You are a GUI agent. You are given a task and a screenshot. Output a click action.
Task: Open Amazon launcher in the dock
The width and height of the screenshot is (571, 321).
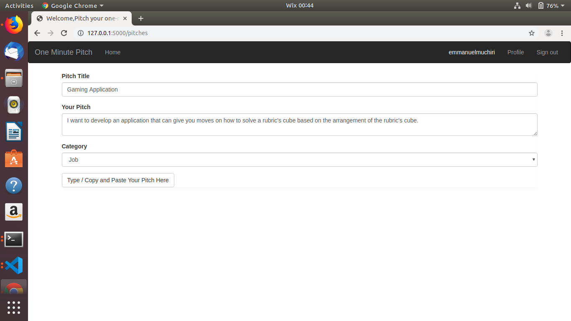click(14, 212)
